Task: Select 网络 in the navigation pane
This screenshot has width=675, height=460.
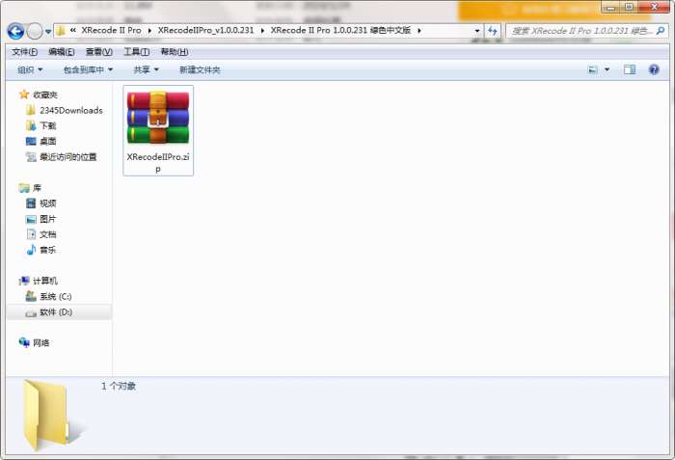Action: [40, 343]
